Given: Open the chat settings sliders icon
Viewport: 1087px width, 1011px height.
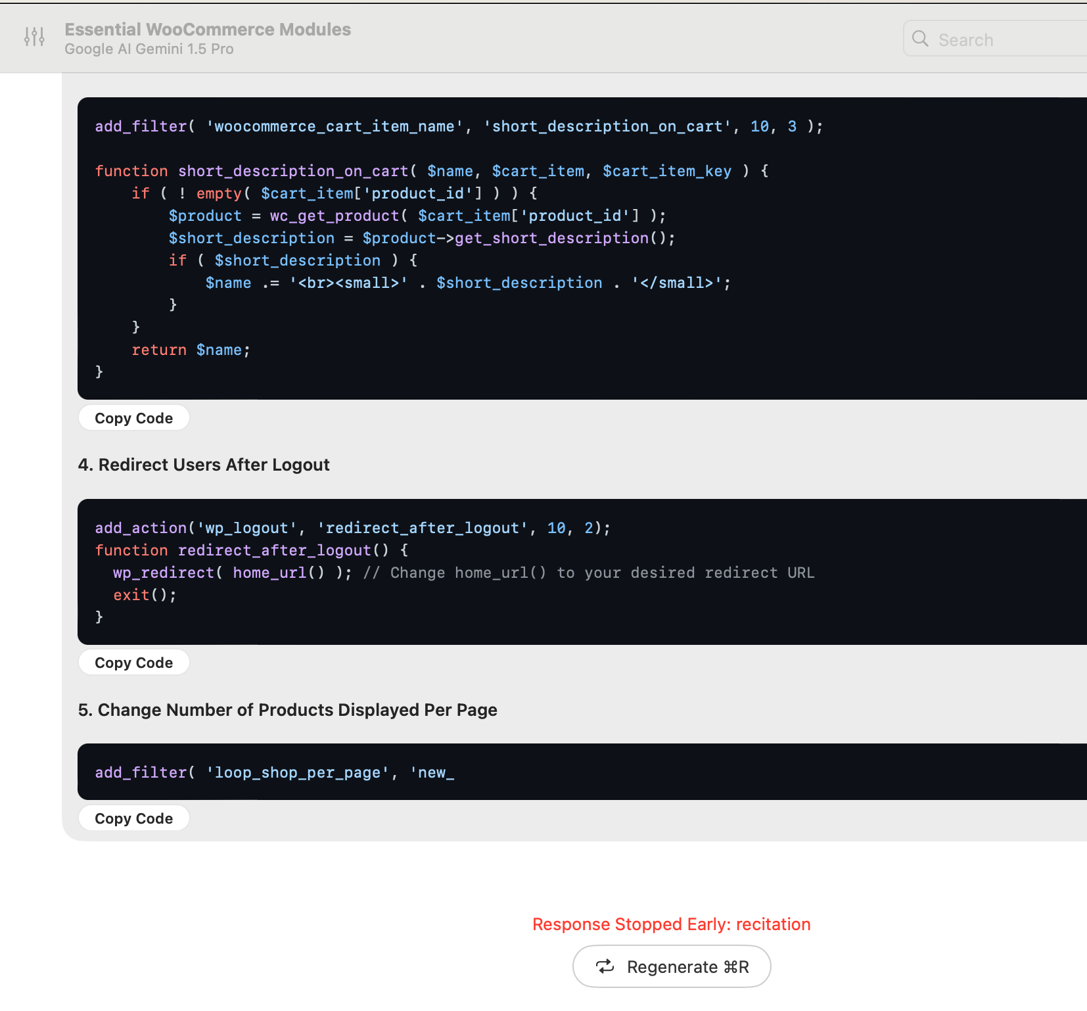Looking at the screenshot, I should [x=34, y=37].
